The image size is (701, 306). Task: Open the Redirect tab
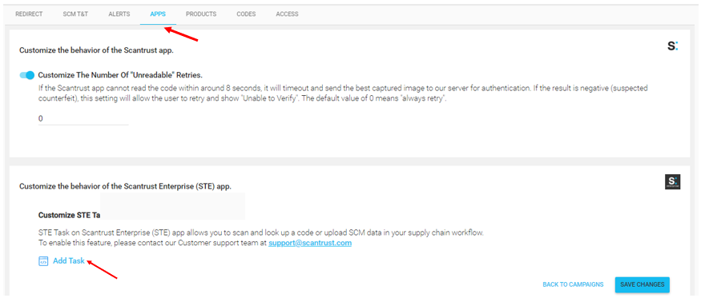click(29, 14)
